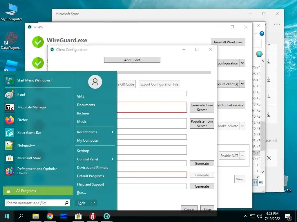Click Uninstall WireGuard button
297x222 pixels.
click(228, 42)
